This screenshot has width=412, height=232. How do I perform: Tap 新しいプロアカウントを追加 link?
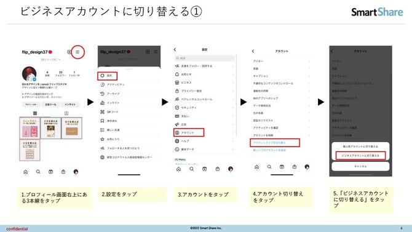(269, 150)
